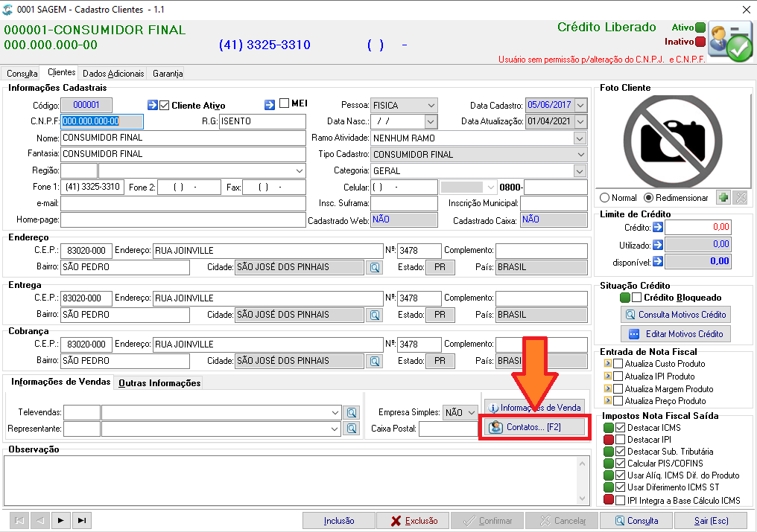Click the blue arrow beside MEI
Image resolution: width=757 pixels, height=532 pixels.
click(x=270, y=105)
